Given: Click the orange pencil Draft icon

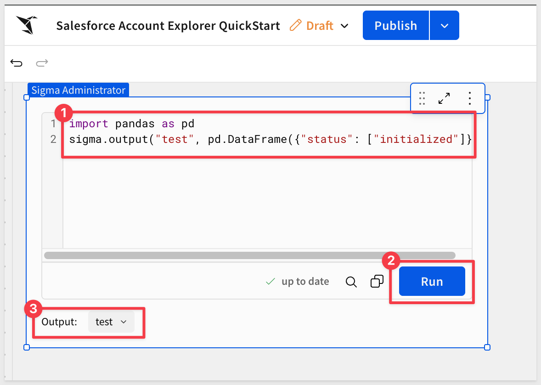Looking at the screenshot, I should pos(296,25).
